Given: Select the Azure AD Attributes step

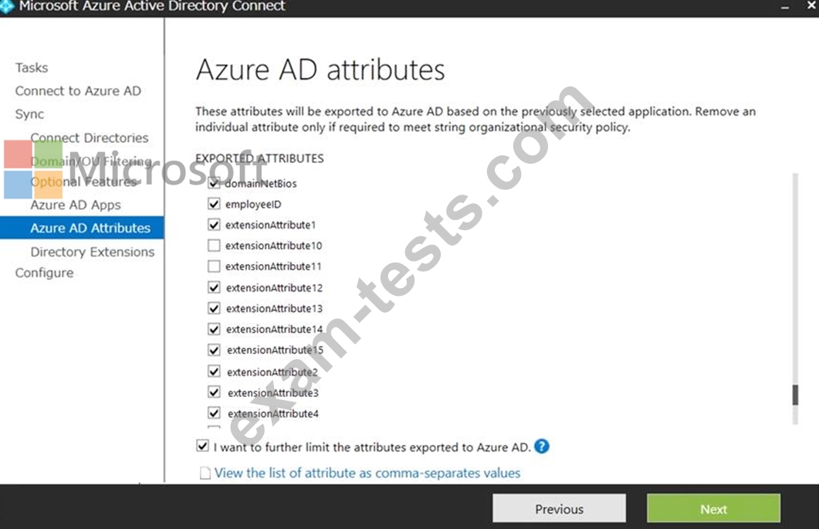Looking at the screenshot, I should (82, 228).
